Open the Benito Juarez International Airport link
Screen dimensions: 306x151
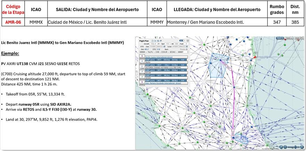tap(159, 57)
